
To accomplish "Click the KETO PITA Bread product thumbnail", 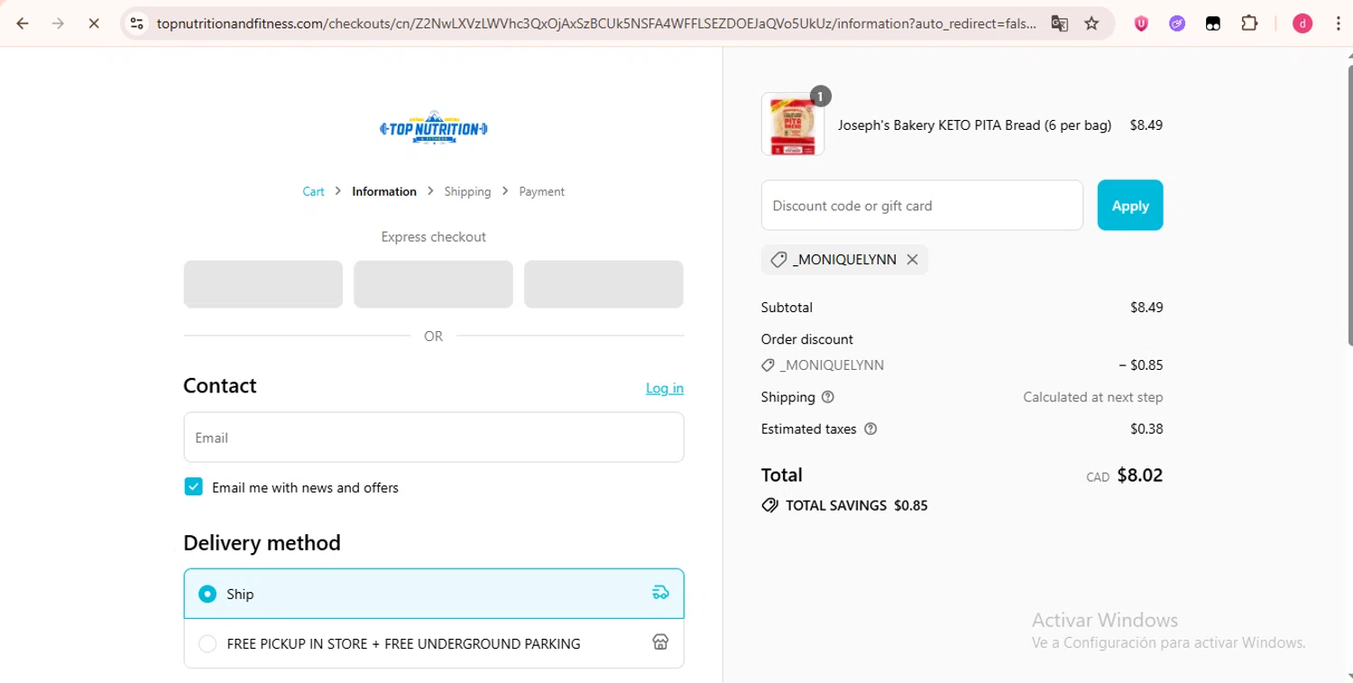I will point(793,125).
